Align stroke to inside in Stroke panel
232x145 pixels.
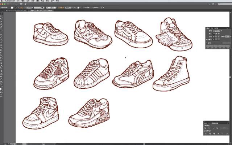pyautogui.click(x=216, y=39)
